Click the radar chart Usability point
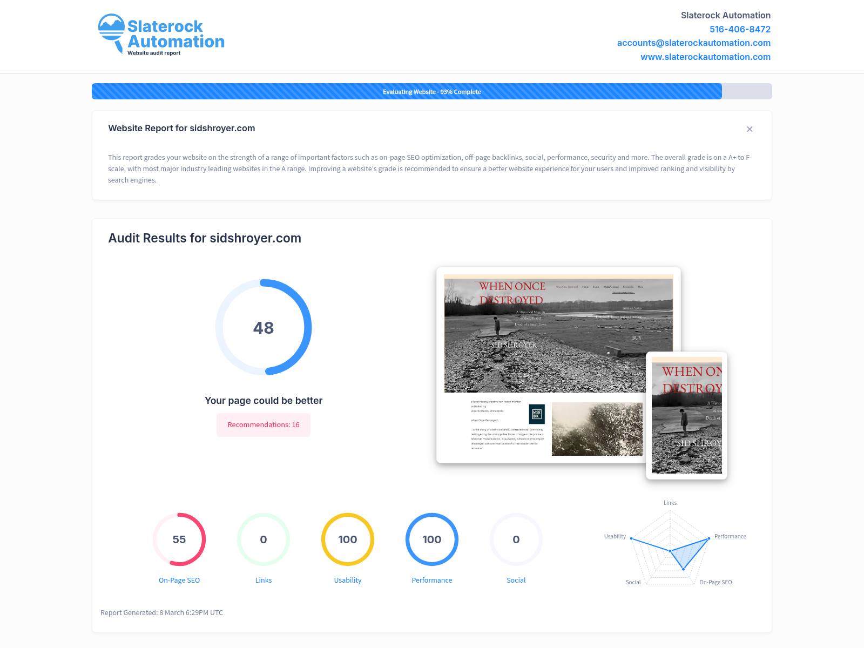This screenshot has height=648, width=864. [631, 538]
